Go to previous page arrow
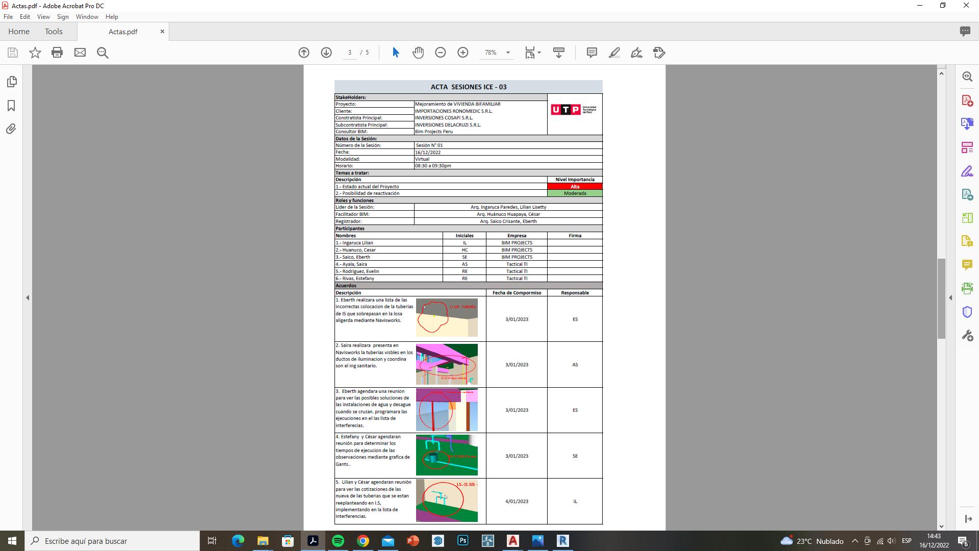Image resolution: width=979 pixels, height=551 pixels. pyautogui.click(x=304, y=53)
